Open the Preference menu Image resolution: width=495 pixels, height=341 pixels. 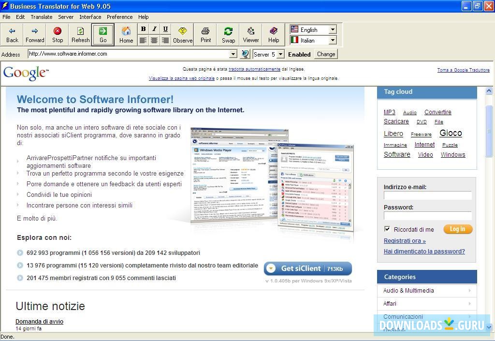tap(119, 16)
